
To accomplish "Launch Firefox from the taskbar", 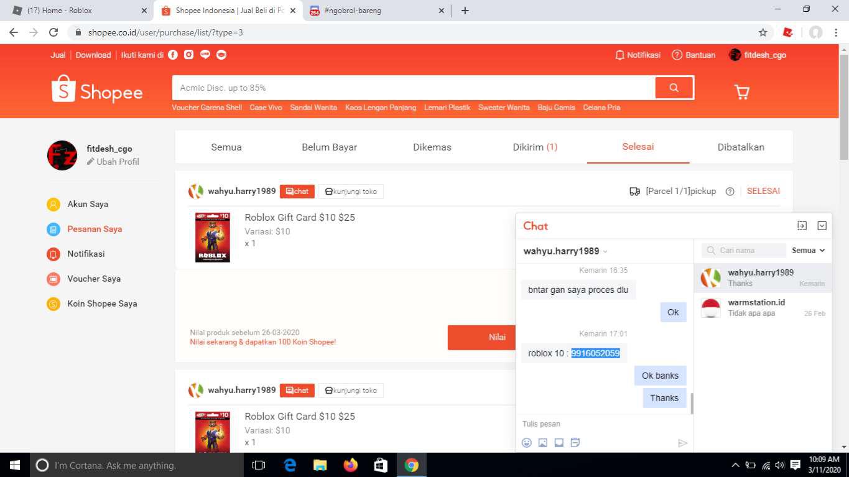I will (x=351, y=465).
